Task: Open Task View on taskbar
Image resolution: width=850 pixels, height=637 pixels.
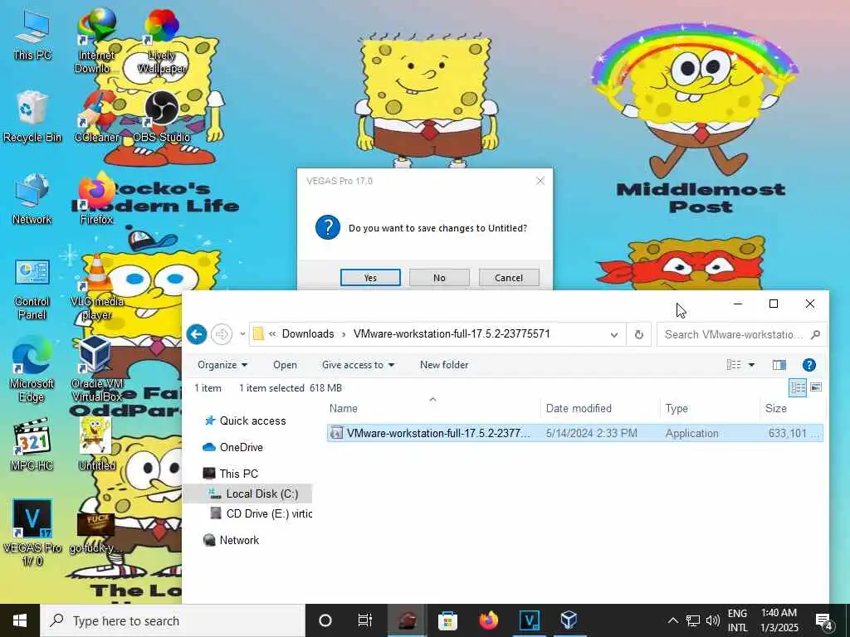Action: click(365, 620)
